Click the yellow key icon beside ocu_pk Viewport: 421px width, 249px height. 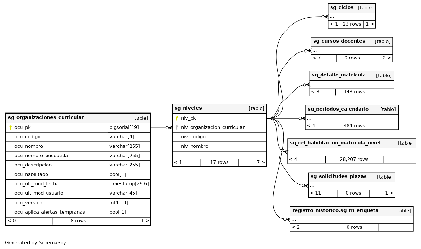(10, 128)
